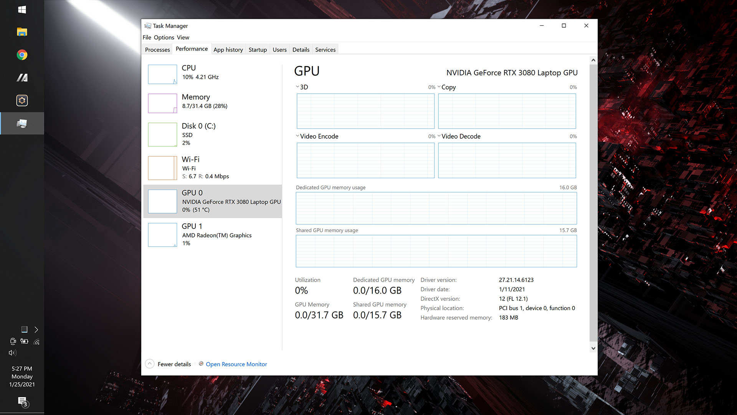737x415 pixels.
Task: Click the 0.0/16.0 GB dedicated memory value
Action: pyautogui.click(x=377, y=290)
